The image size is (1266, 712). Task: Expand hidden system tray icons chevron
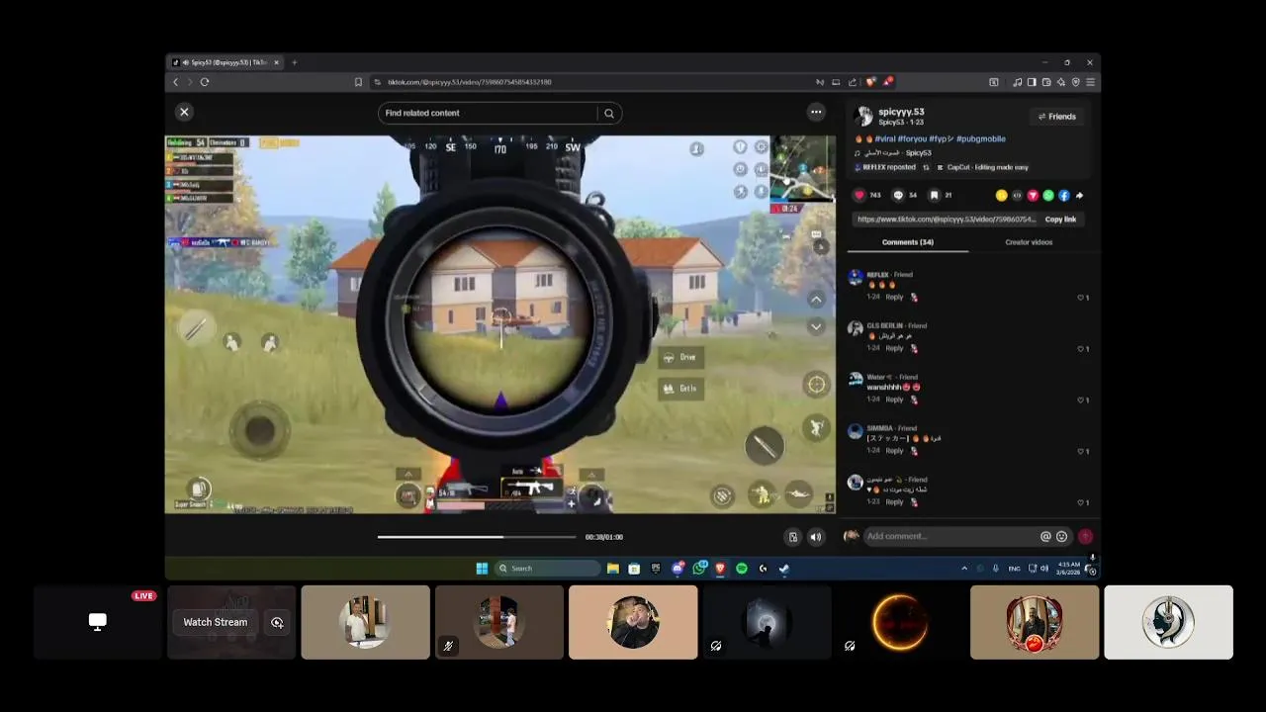pyautogui.click(x=964, y=569)
